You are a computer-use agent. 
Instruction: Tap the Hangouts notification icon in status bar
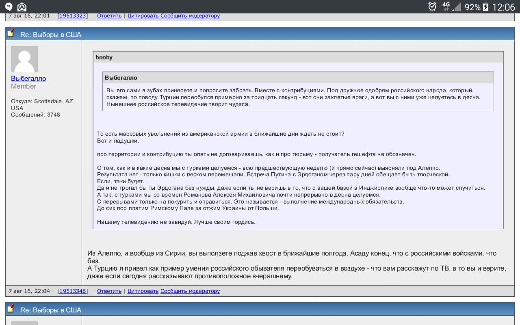pos(9,7)
